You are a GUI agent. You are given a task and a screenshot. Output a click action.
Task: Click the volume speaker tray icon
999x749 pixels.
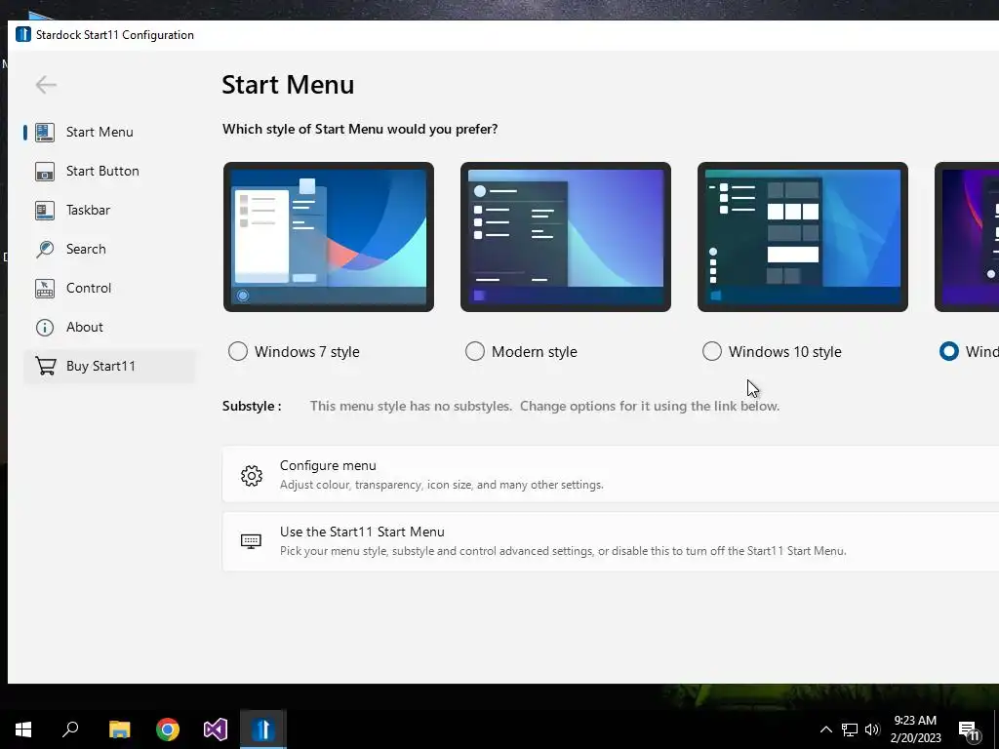872,729
